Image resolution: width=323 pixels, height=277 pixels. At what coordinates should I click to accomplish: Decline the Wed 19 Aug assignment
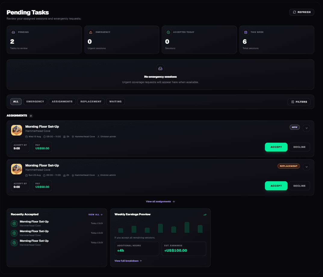pos(300,147)
